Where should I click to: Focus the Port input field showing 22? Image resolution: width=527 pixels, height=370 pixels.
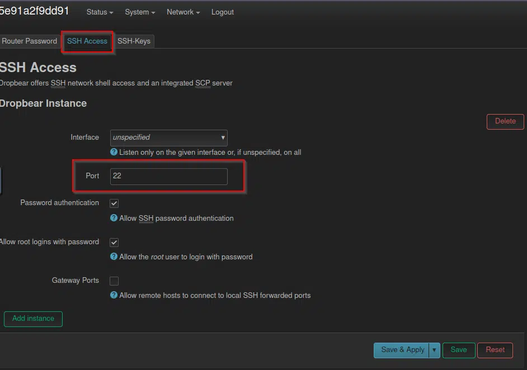[169, 176]
